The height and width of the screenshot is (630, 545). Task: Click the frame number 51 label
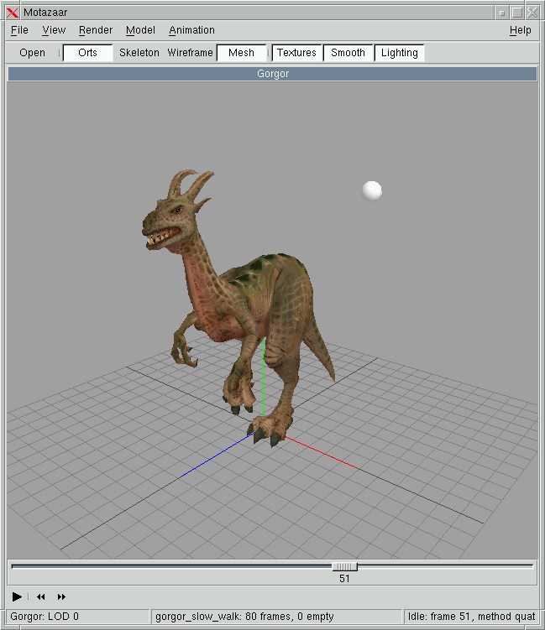tap(344, 579)
